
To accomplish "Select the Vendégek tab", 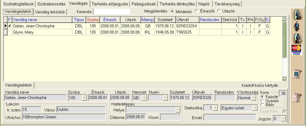I will 79,4.
